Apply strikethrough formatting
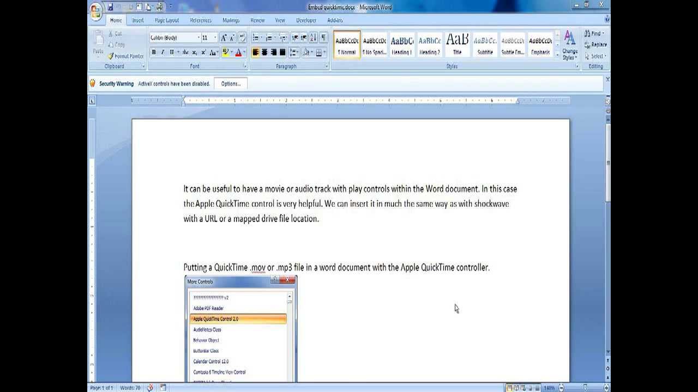Image resolution: width=698 pixels, height=392 pixels. pos(185,52)
